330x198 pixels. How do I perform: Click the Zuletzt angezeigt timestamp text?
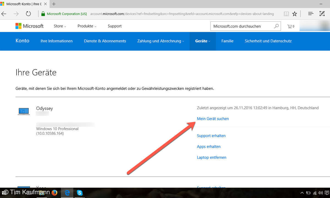point(258,108)
